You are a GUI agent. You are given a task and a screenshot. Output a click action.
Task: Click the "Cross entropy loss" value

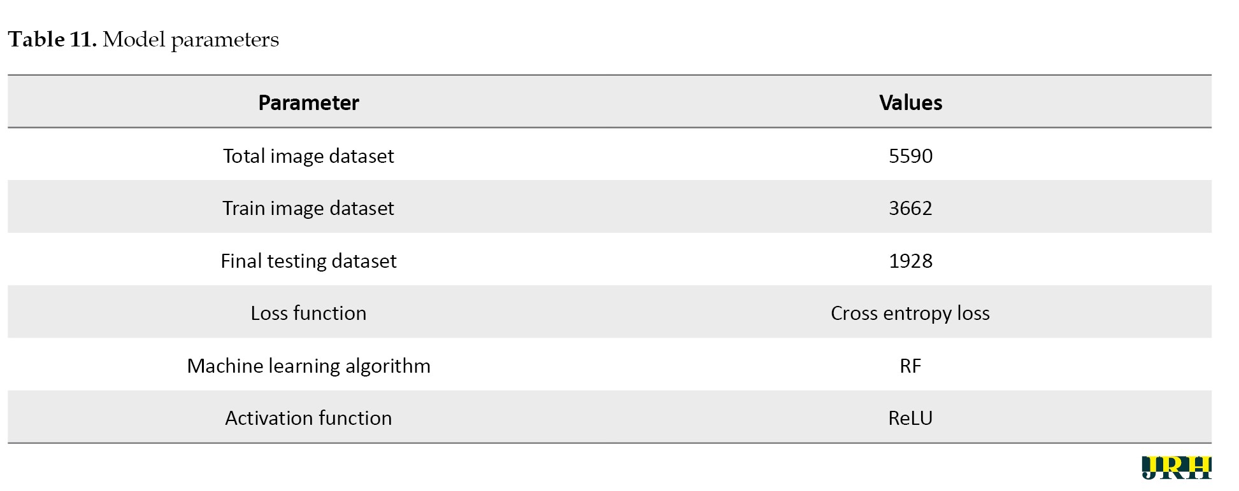tap(910, 313)
